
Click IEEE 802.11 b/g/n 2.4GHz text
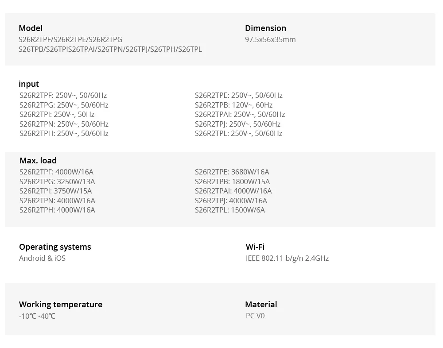pos(287,258)
